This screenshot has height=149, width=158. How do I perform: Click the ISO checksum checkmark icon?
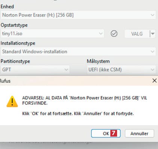point(114,33)
